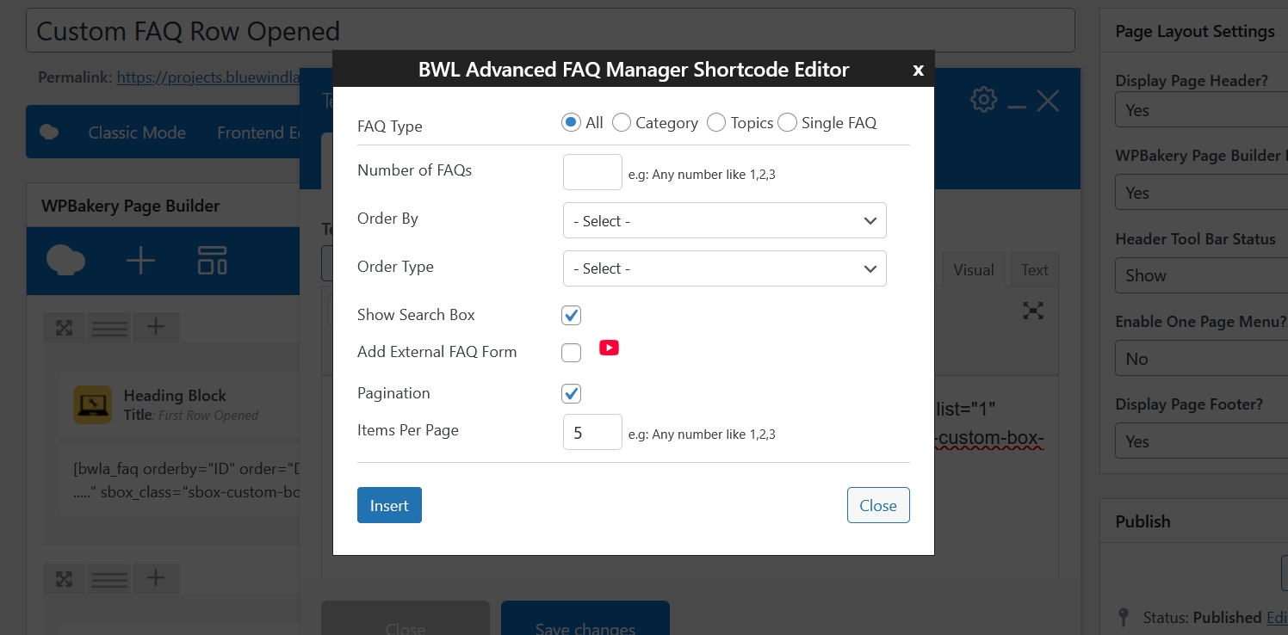Click the Heading Block monitor icon
Viewport: 1288px width, 635px height.
pos(92,404)
